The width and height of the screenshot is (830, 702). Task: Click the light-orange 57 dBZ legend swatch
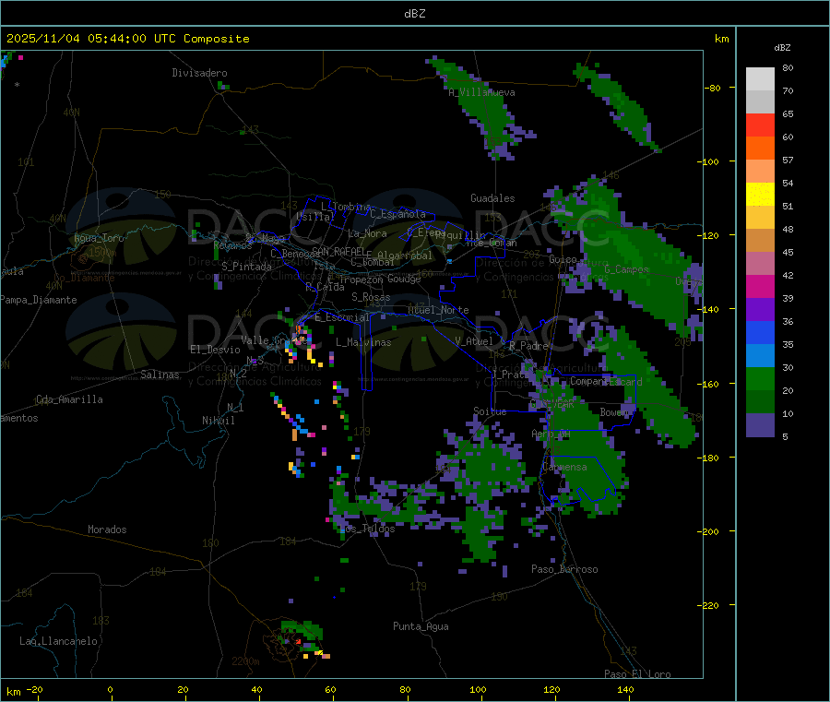coord(760,171)
